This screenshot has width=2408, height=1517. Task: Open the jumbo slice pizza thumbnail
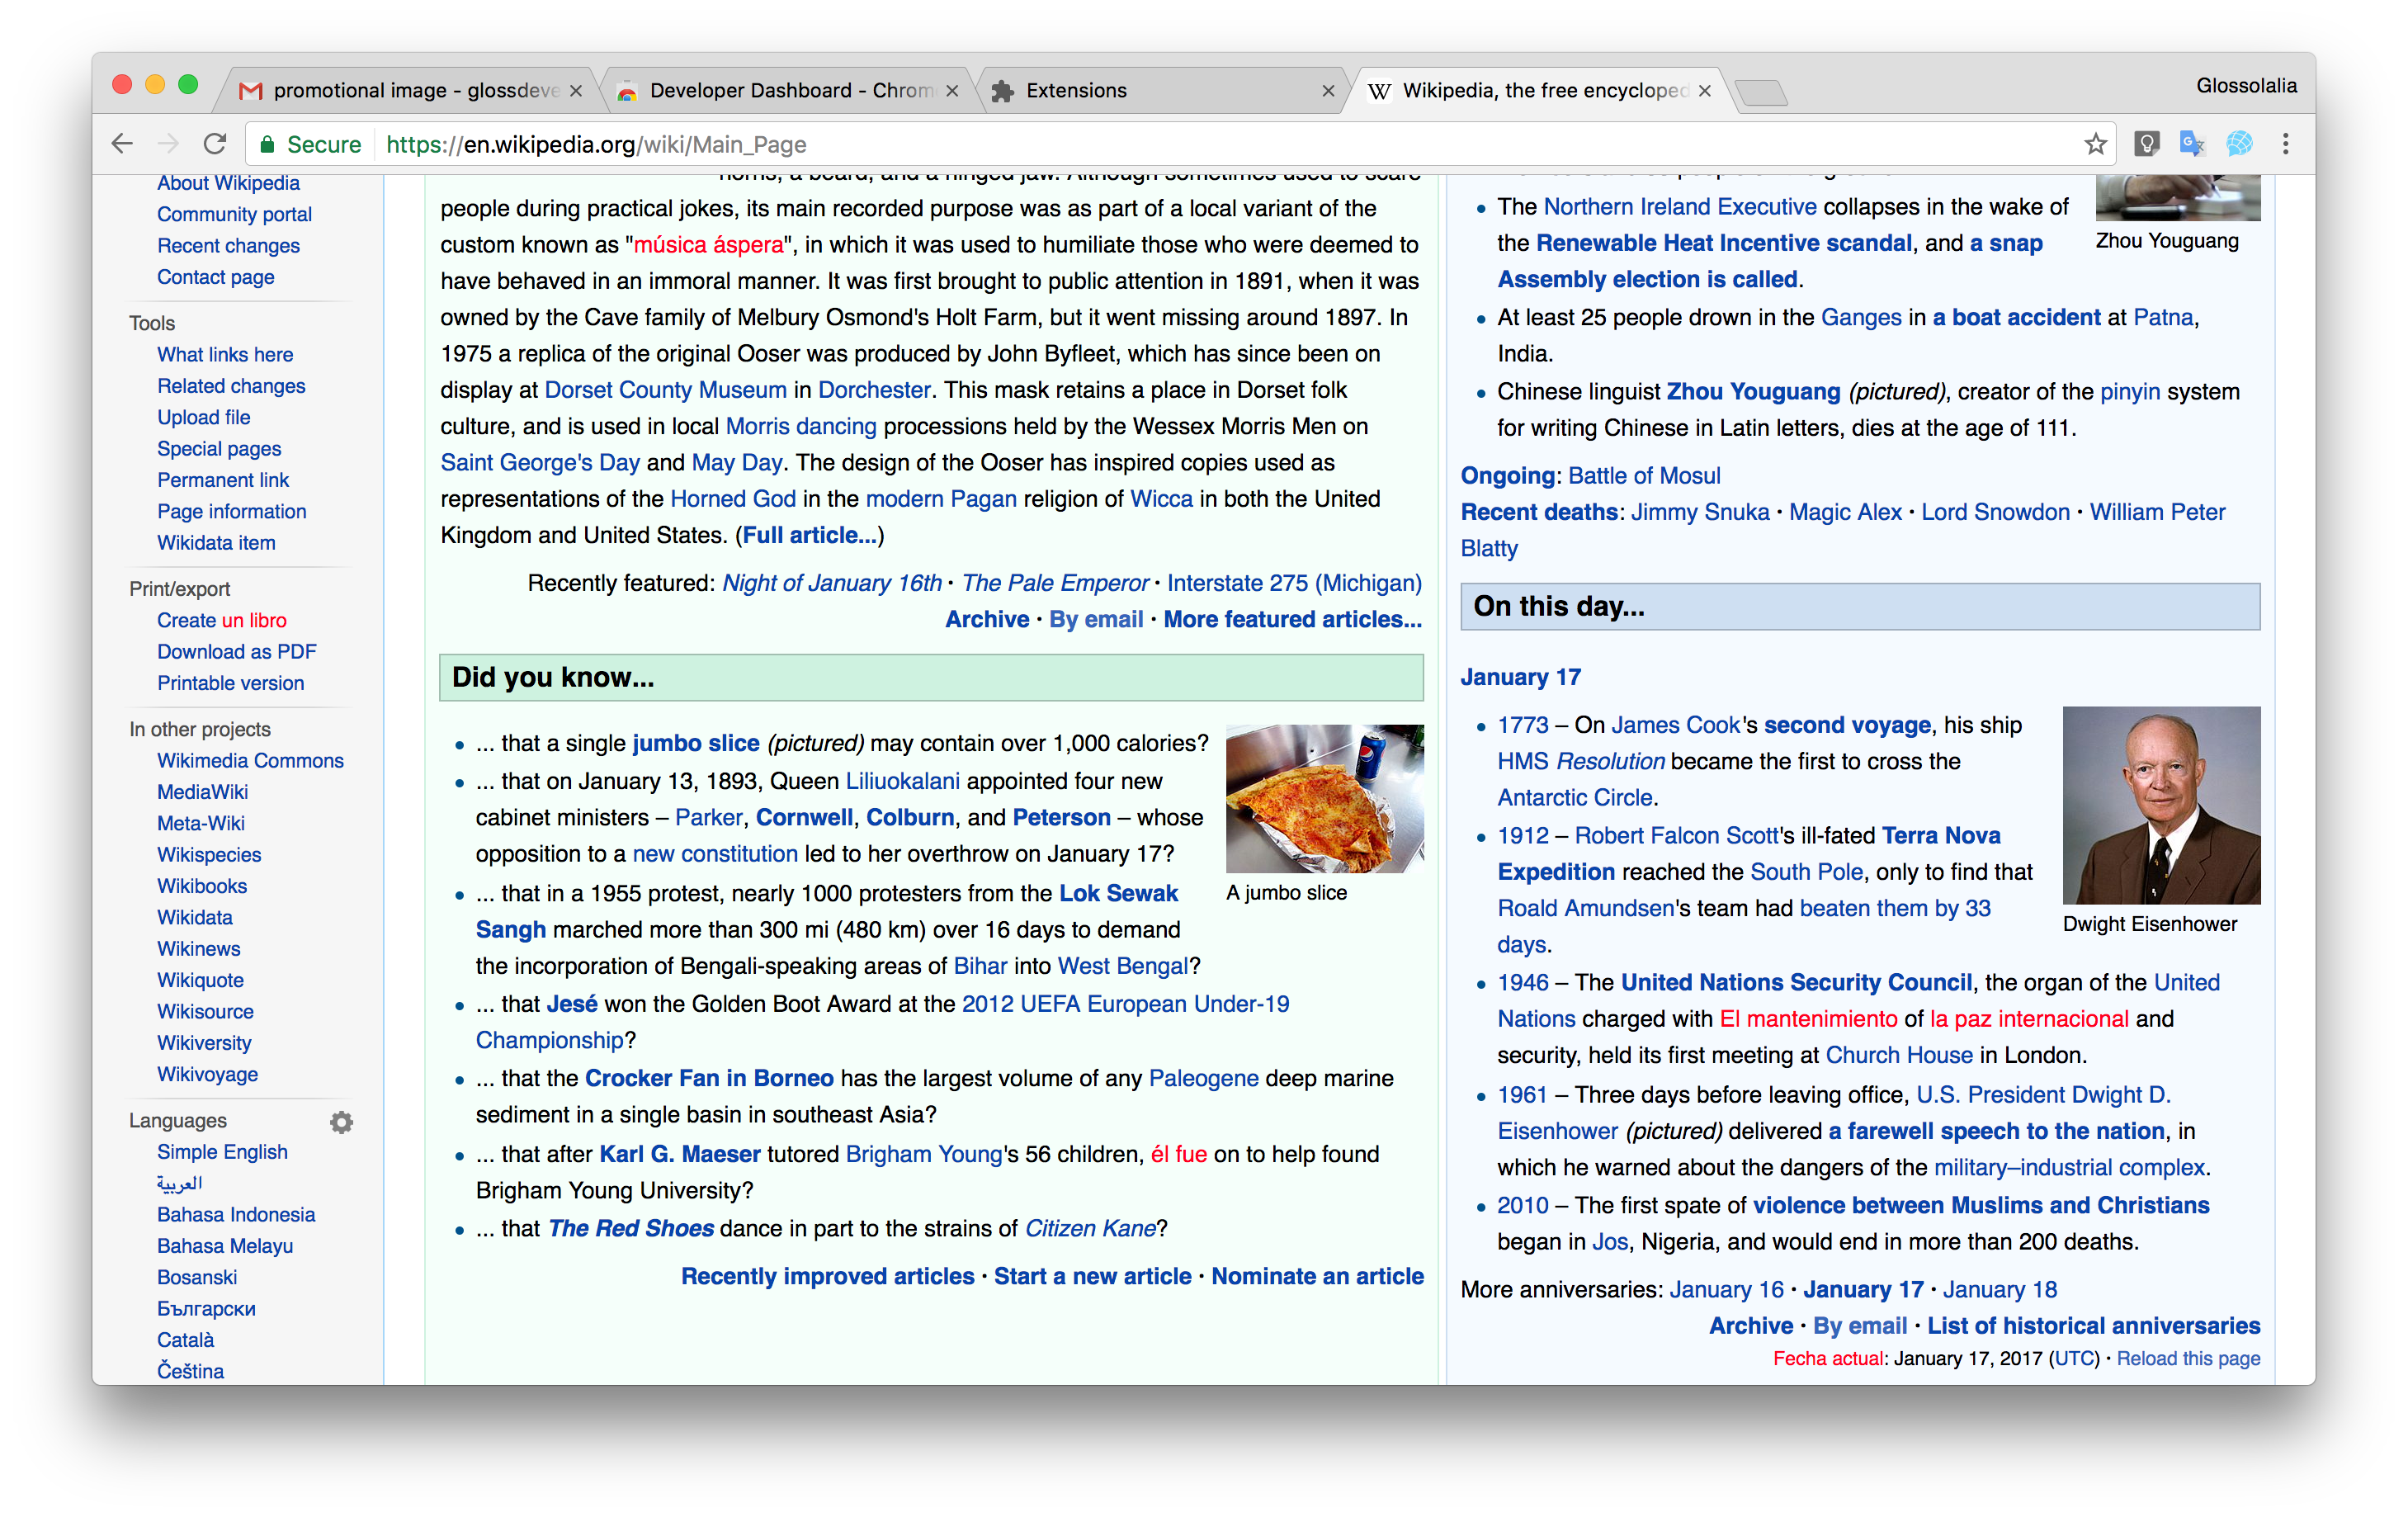(1324, 799)
